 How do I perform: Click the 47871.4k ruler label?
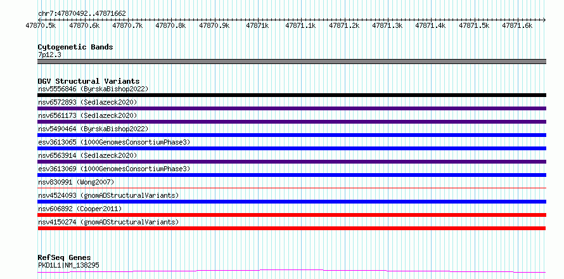tap(430, 25)
